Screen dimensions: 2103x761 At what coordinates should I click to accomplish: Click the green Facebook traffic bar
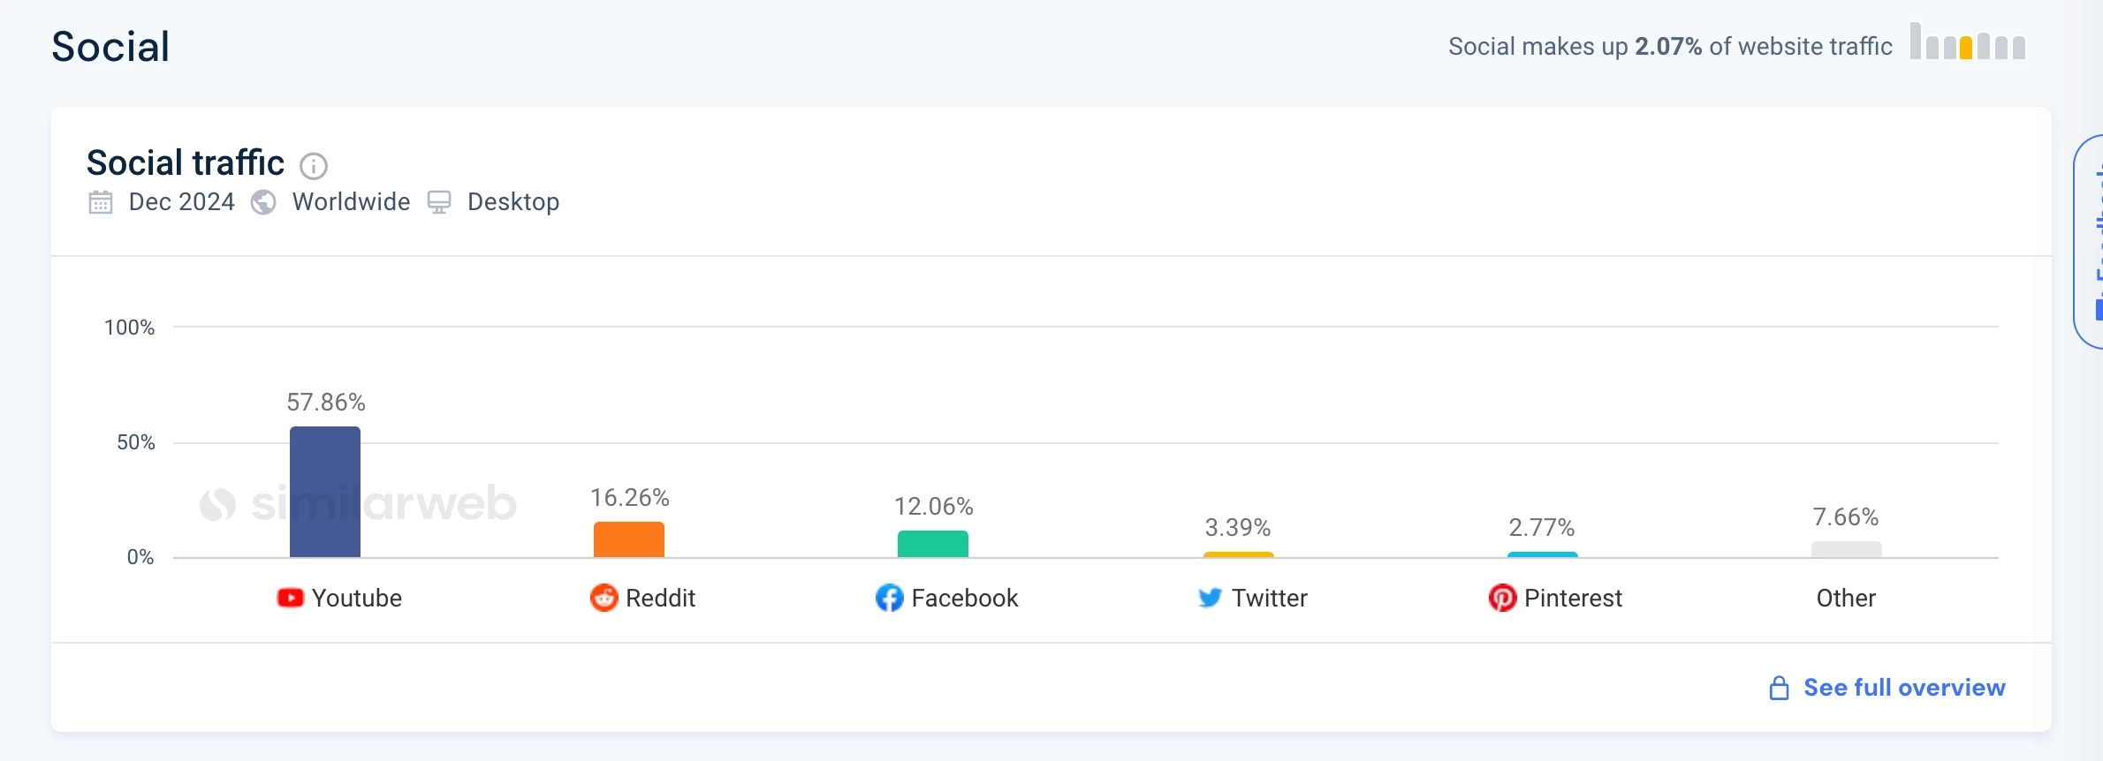point(933,544)
